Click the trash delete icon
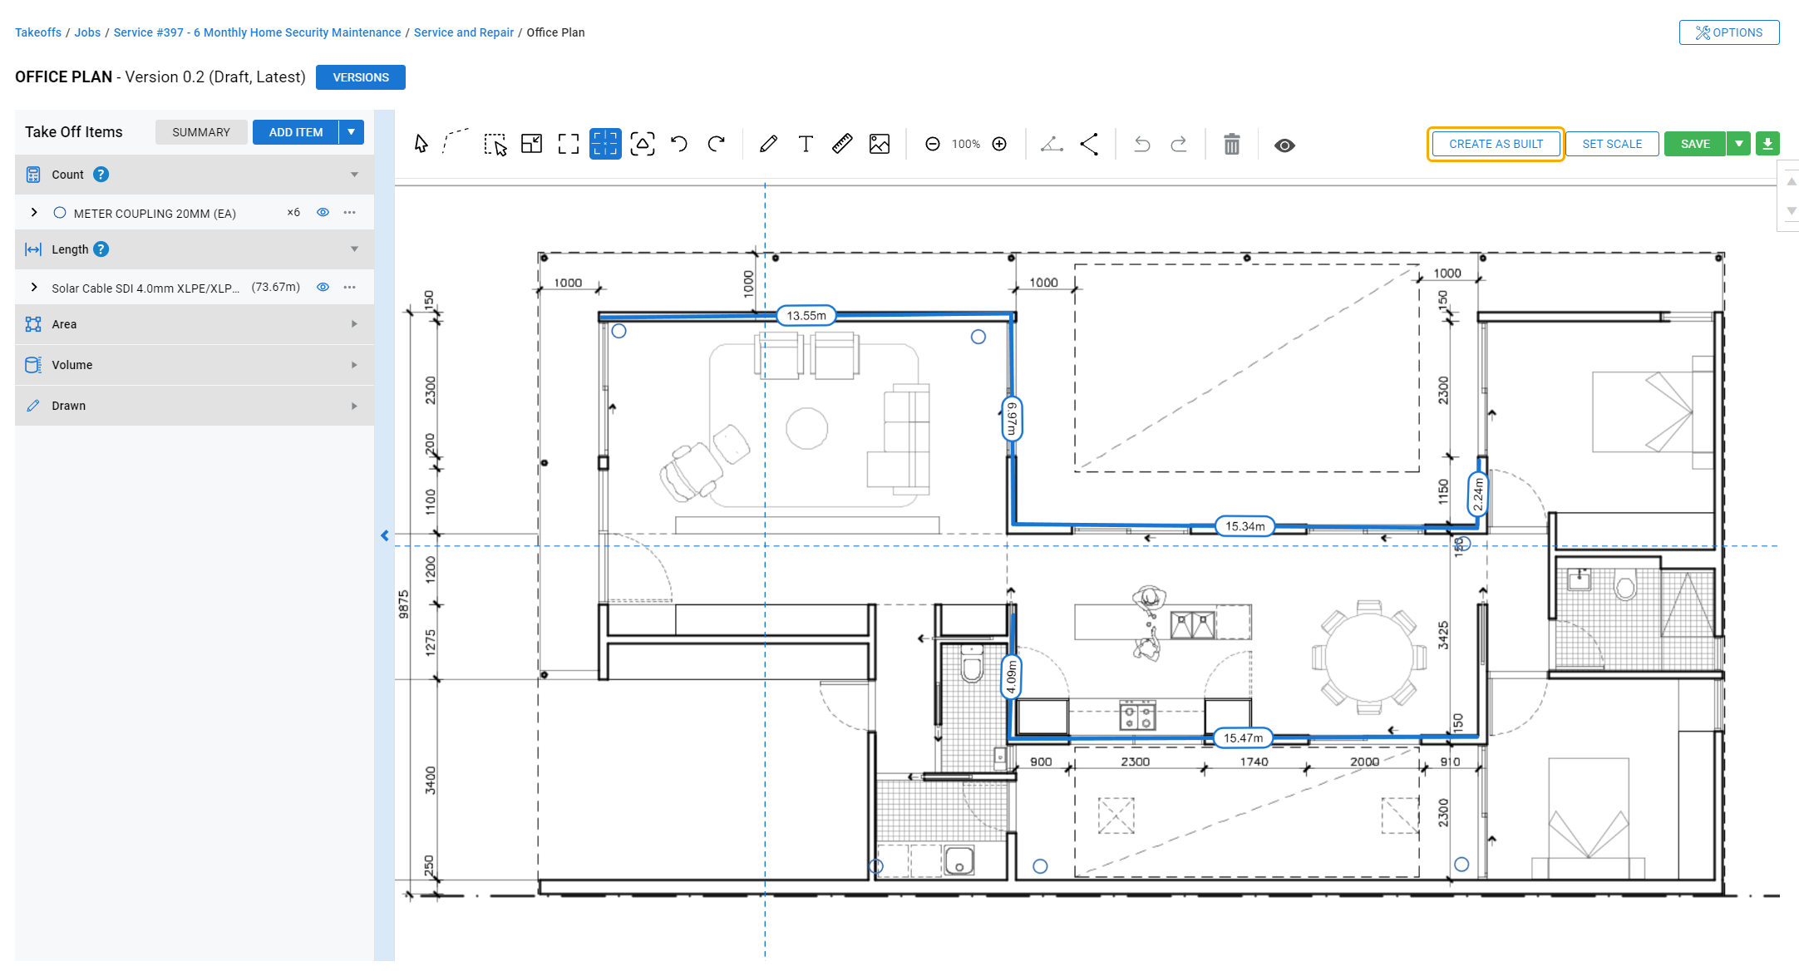This screenshot has height=971, width=1799. pos(1232,144)
